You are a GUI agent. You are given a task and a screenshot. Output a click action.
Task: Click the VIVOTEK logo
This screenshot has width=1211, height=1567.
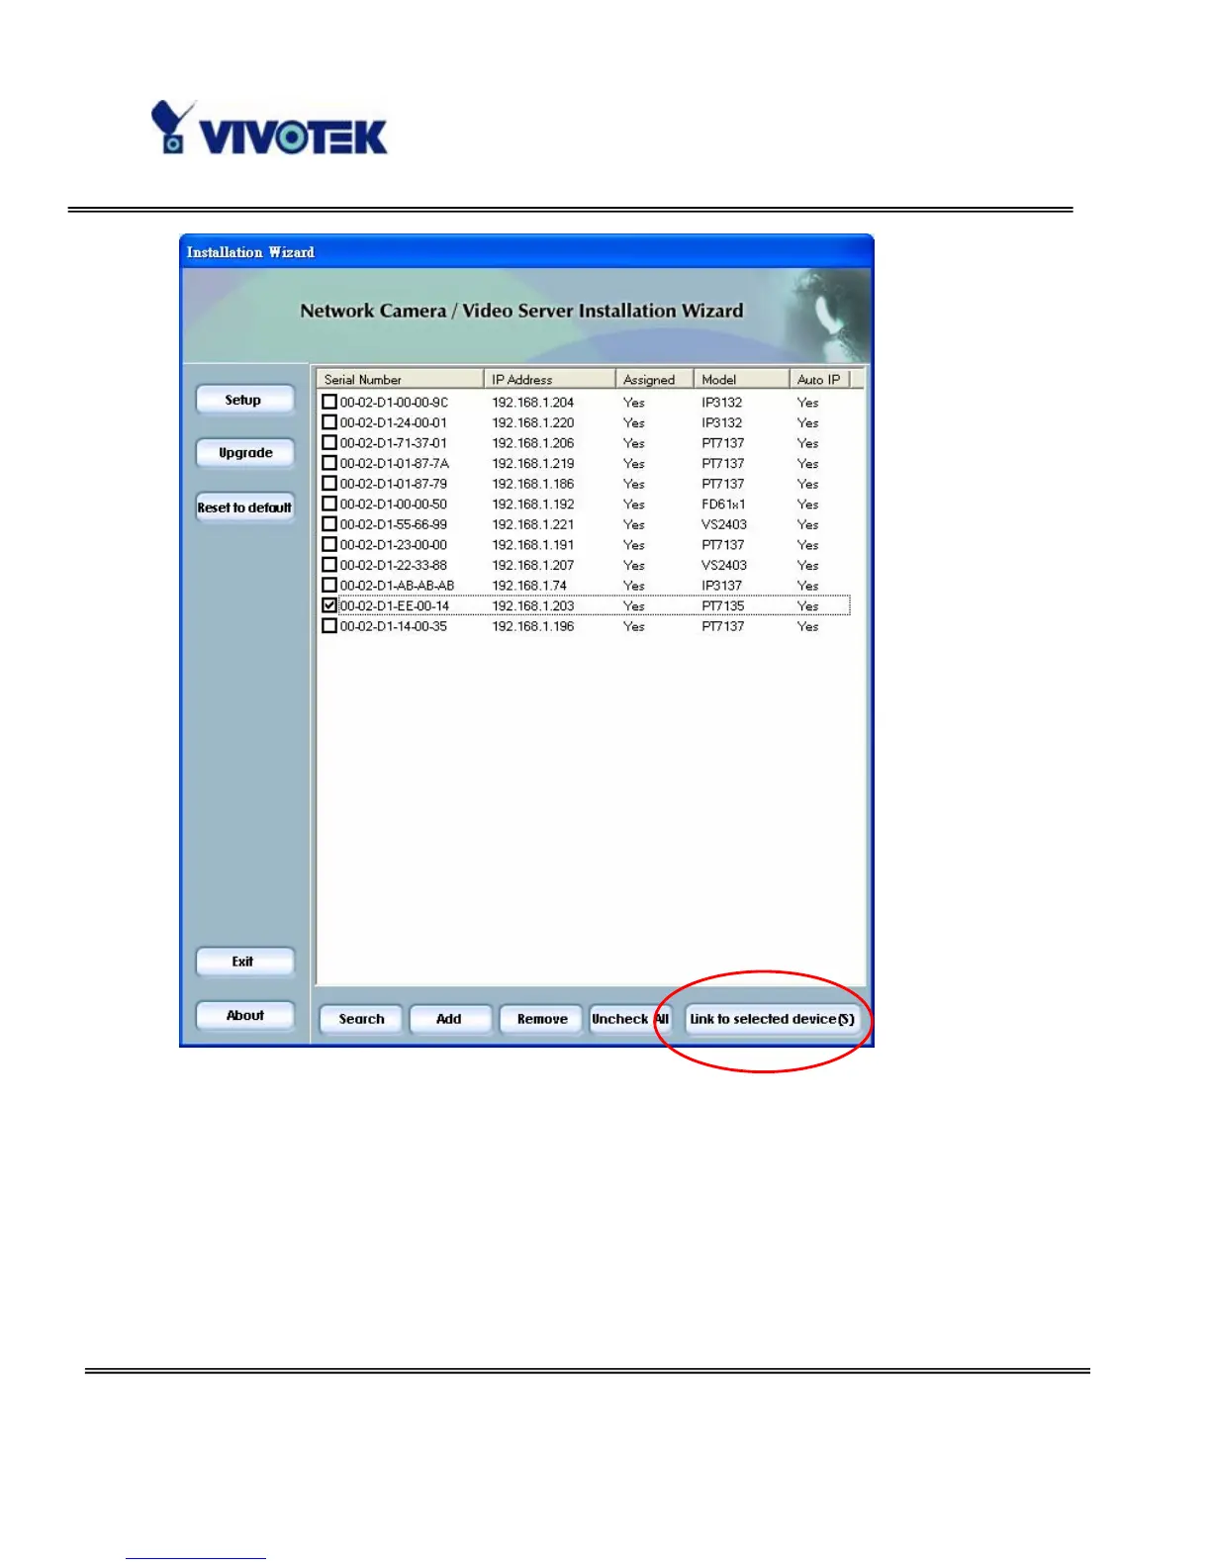point(268,128)
